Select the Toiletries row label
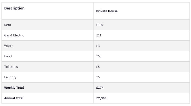Viewport: 191px width, 106px height. point(11,67)
